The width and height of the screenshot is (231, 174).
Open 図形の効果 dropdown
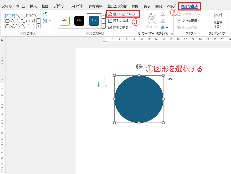pos(120,28)
